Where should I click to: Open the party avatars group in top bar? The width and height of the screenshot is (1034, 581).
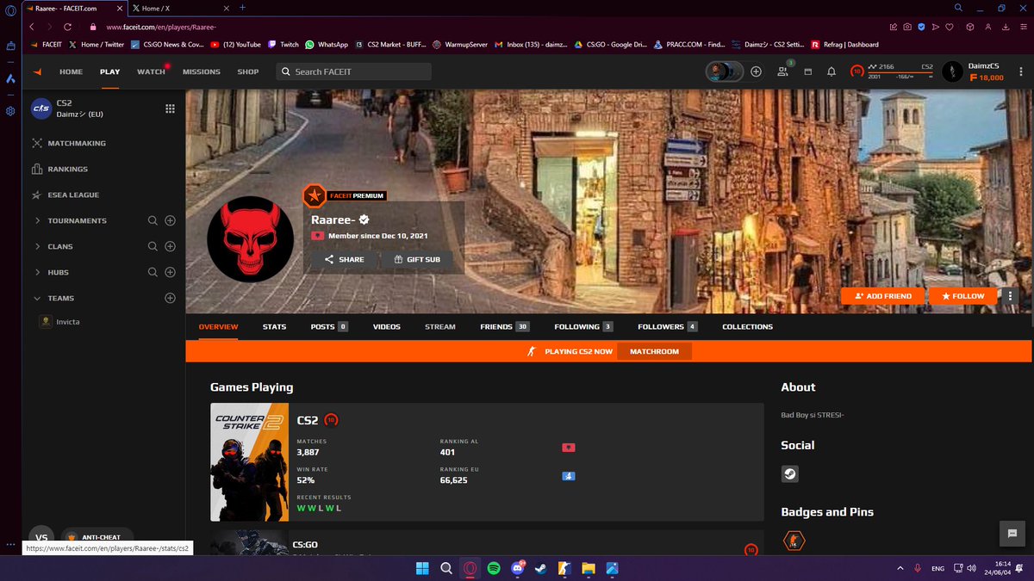[x=725, y=71]
